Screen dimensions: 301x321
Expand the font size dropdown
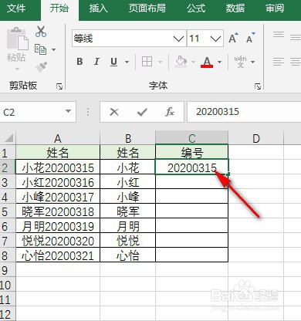(215, 39)
